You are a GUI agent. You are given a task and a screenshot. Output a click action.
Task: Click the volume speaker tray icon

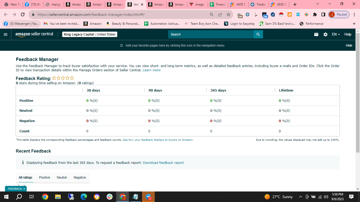326,197
